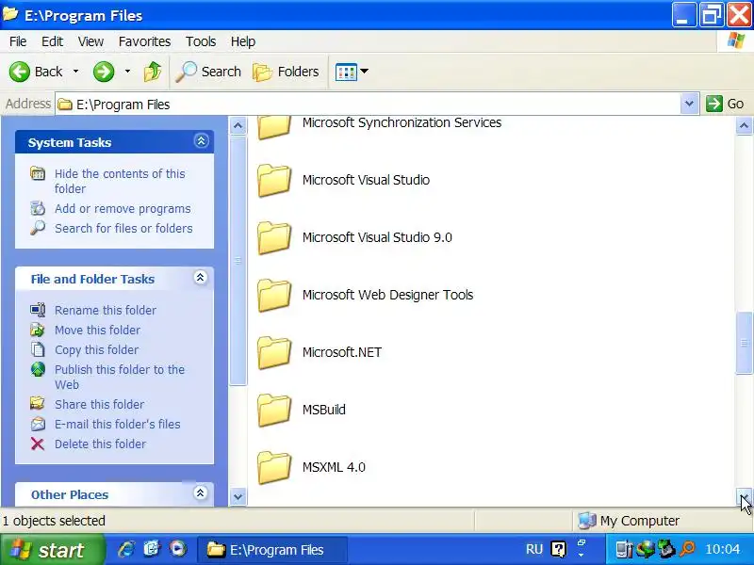Click the language bar help icon
This screenshot has height=565, width=754.
click(x=558, y=549)
